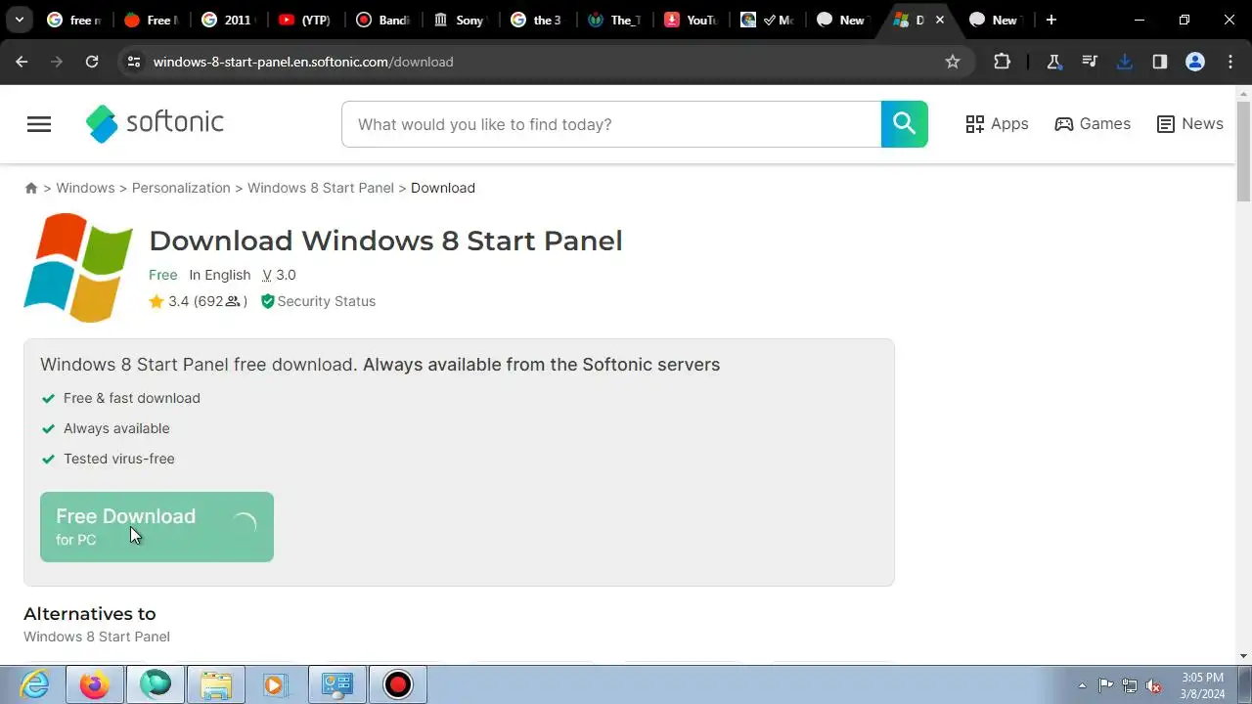Click the address bar URL
Image resolution: width=1252 pixels, height=704 pixels.
[x=303, y=62]
